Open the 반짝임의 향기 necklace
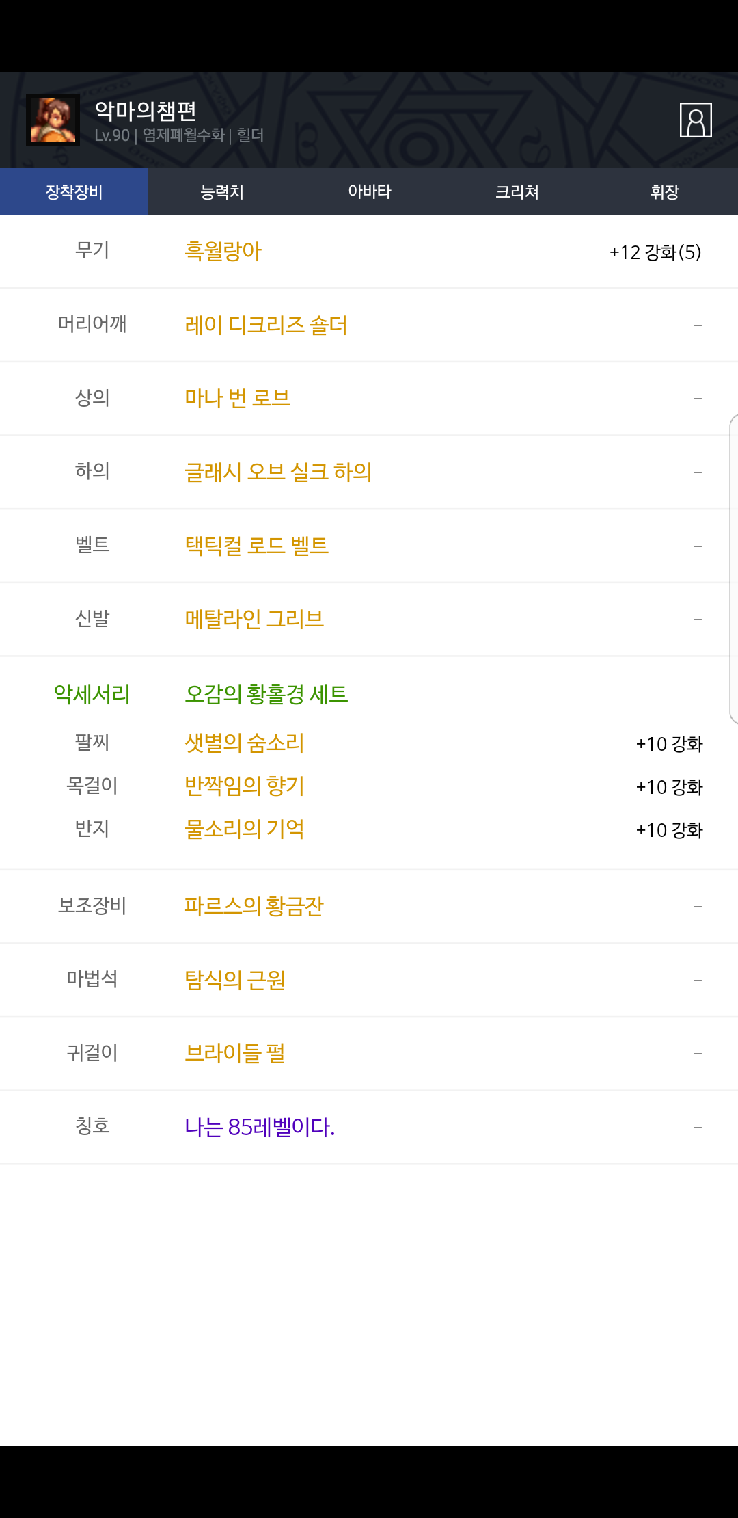738x1518 pixels. pyautogui.click(x=245, y=786)
